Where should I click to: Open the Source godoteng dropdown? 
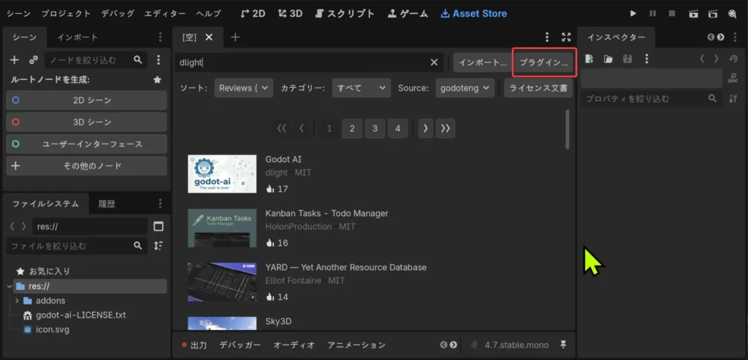tap(465, 88)
